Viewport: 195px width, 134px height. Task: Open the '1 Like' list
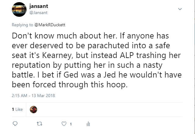[x=17, y=109]
